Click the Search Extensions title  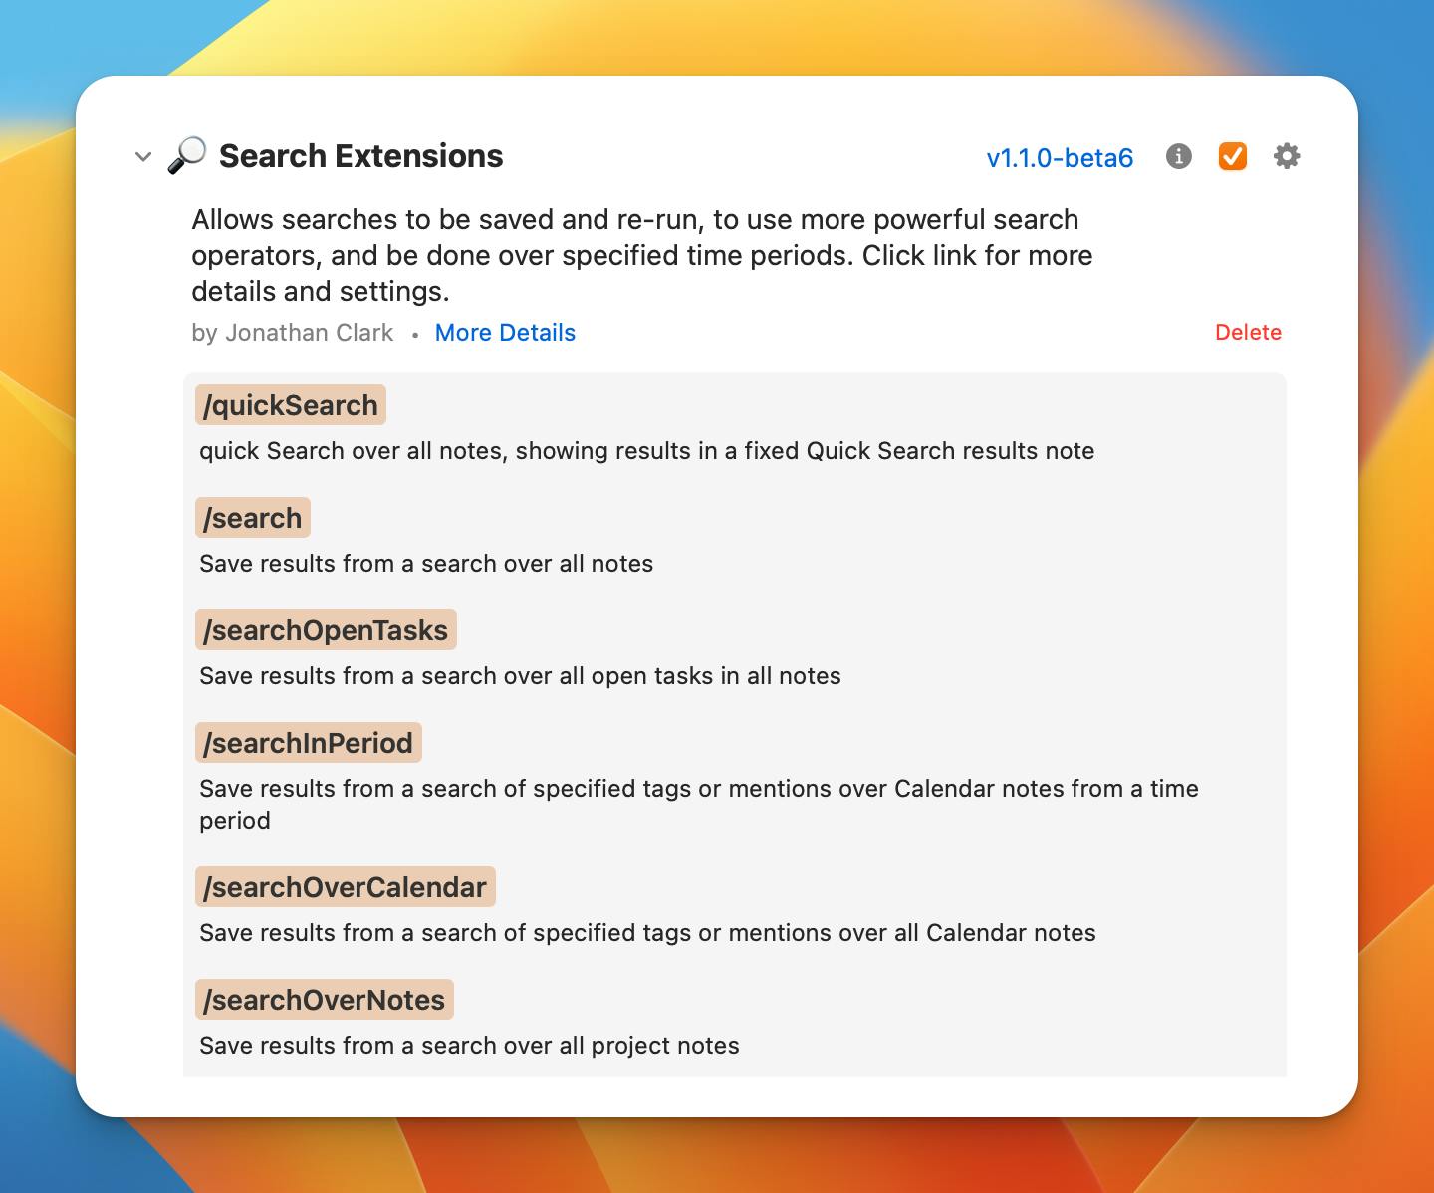[360, 156]
